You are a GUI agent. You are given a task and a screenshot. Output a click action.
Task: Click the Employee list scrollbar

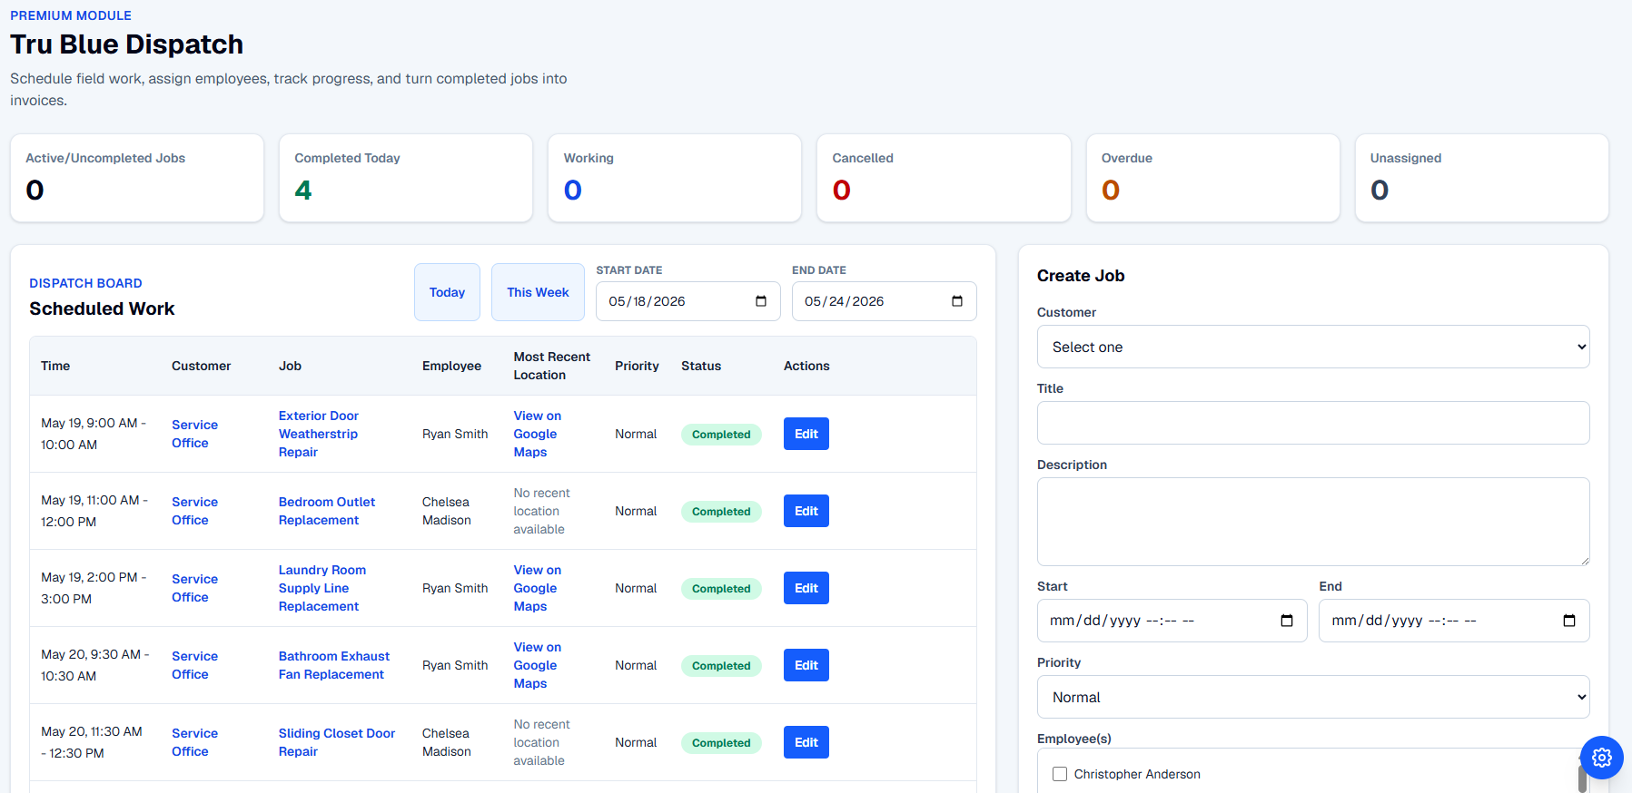point(1583,778)
